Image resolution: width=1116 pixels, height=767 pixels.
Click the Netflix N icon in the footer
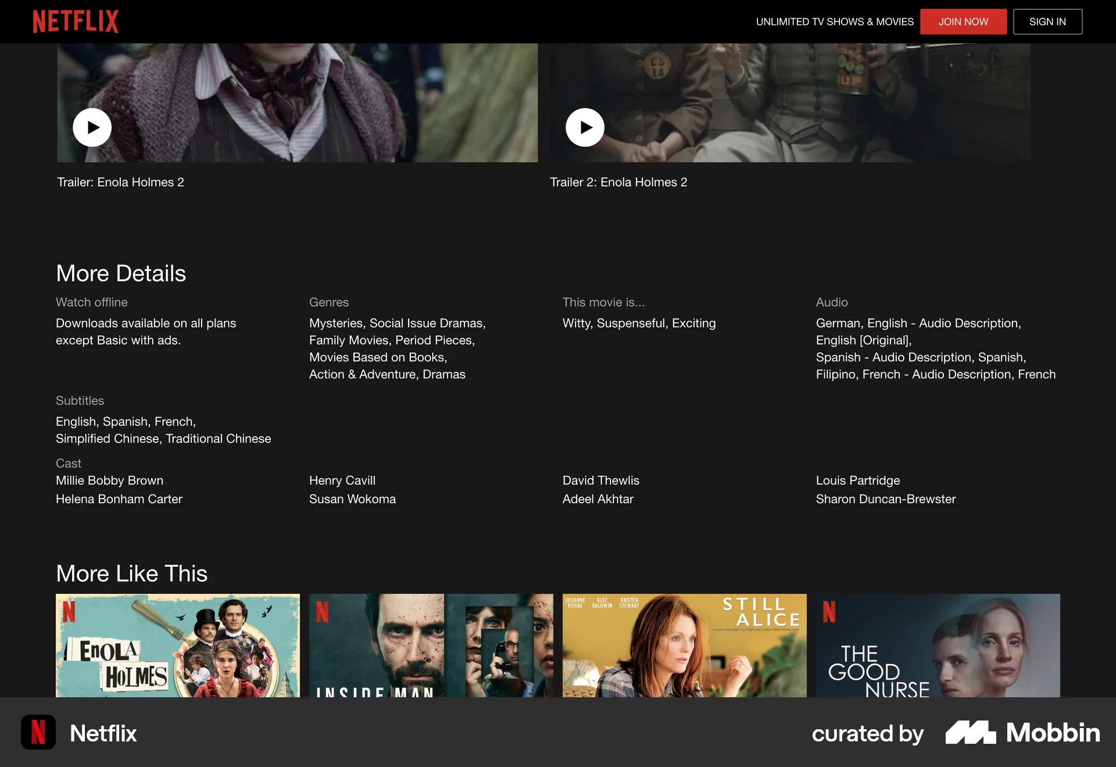(x=37, y=733)
